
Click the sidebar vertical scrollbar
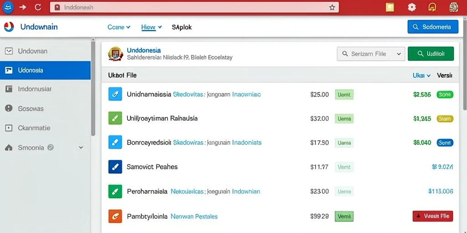click(x=93, y=89)
